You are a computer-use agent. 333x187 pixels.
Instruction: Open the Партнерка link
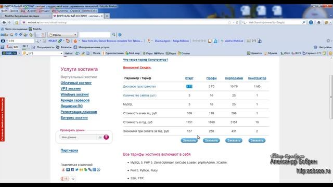click(x=69, y=150)
